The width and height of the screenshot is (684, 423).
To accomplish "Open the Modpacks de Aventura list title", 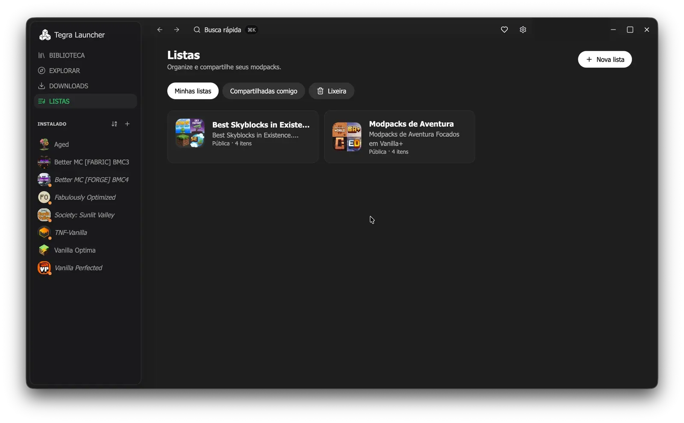I will tap(411, 124).
